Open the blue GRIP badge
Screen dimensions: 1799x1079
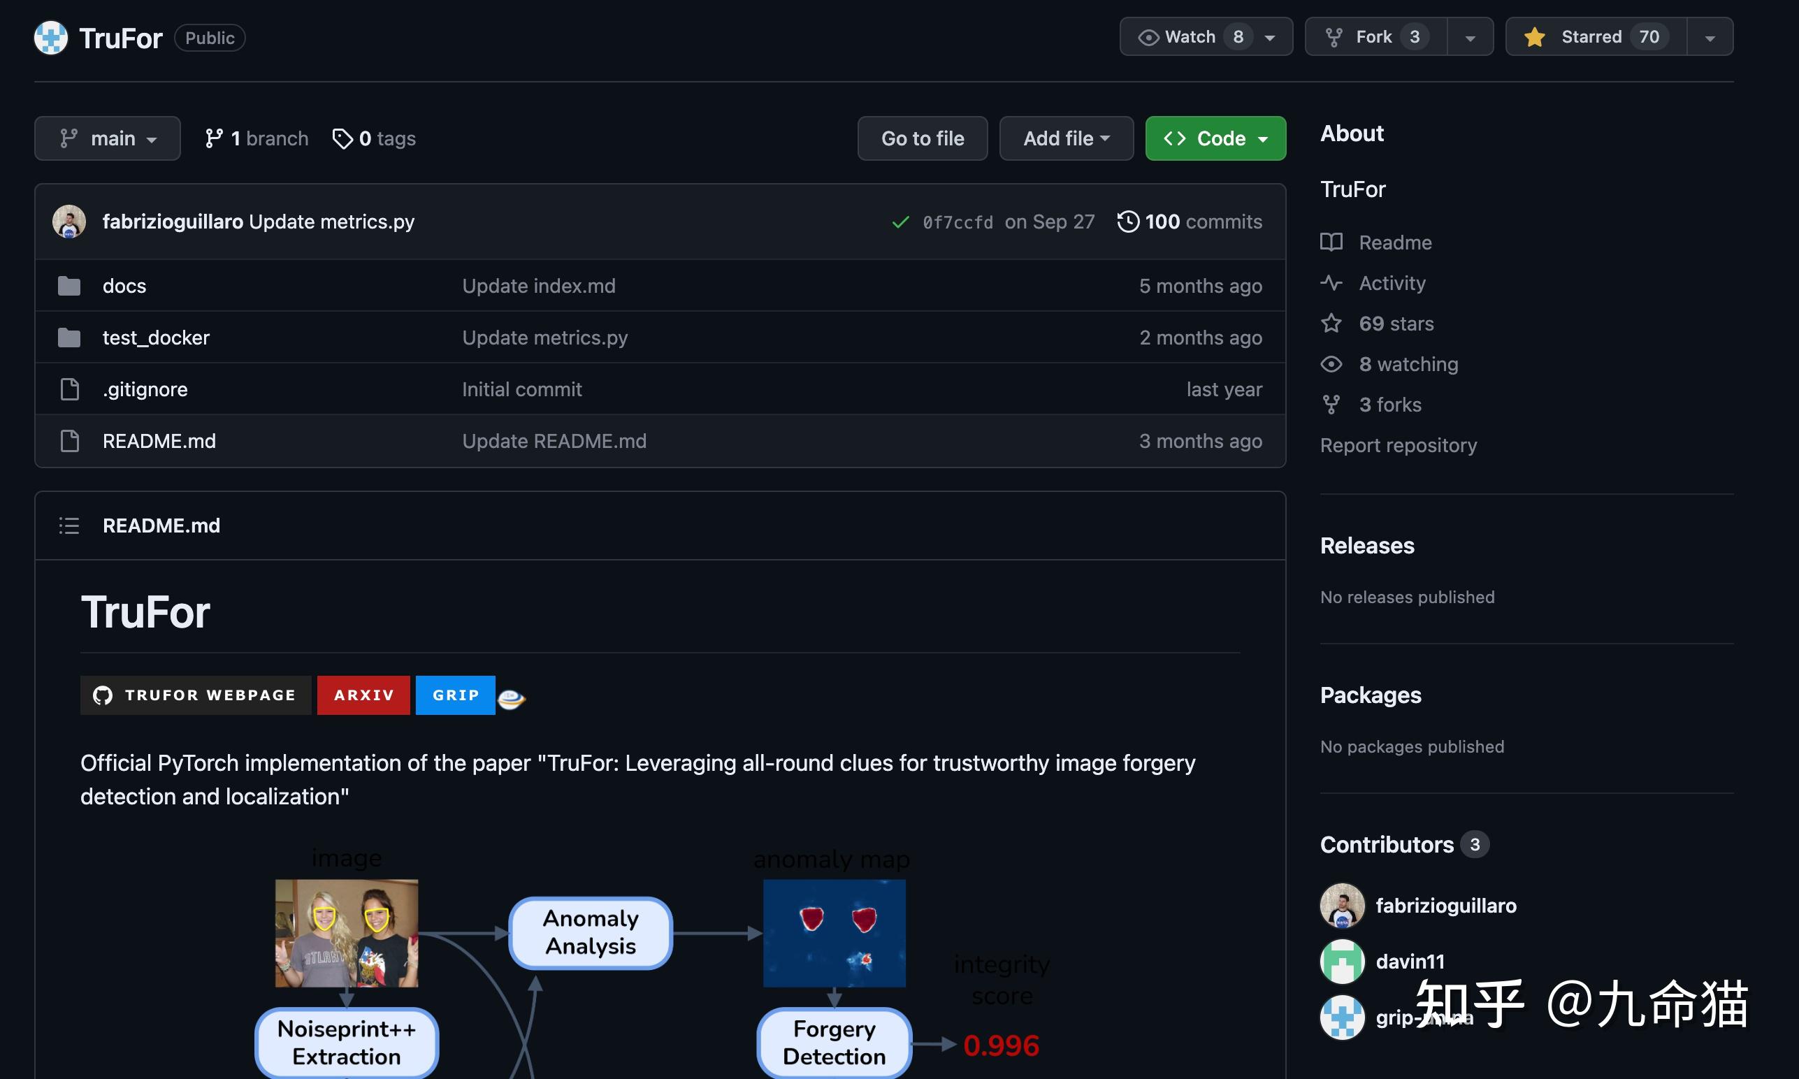(455, 695)
